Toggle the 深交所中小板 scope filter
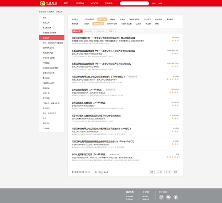Viewport: 222px width, 203px height. 112,24
